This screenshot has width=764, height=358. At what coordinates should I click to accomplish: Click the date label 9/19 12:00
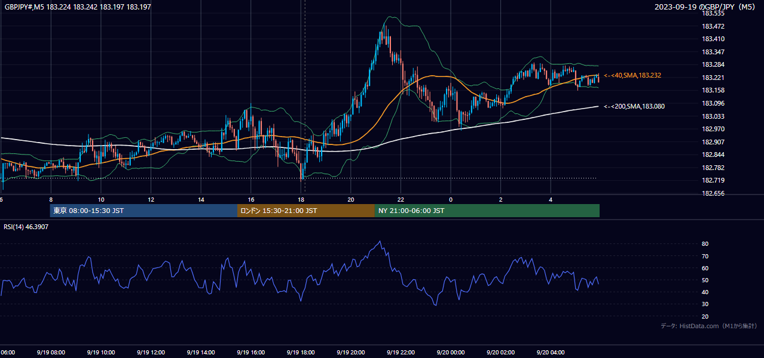click(x=150, y=353)
